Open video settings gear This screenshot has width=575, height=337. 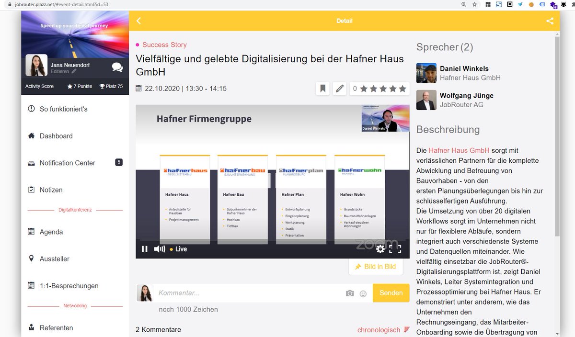point(380,249)
